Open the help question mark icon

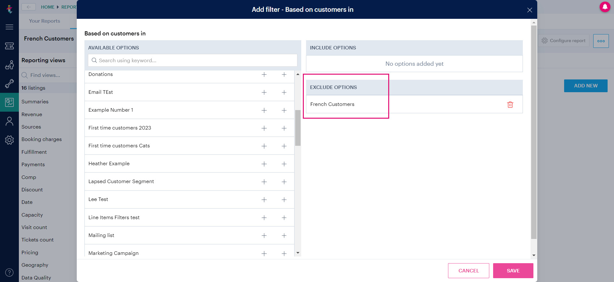pyautogui.click(x=9, y=272)
